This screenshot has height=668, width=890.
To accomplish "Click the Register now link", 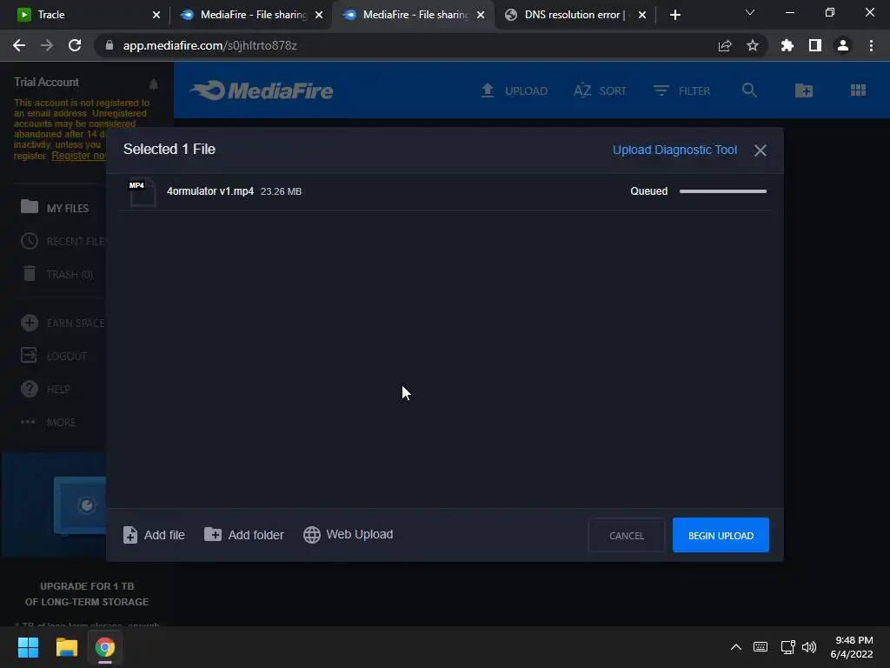I will pyautogui.click(x=78, y=156).
